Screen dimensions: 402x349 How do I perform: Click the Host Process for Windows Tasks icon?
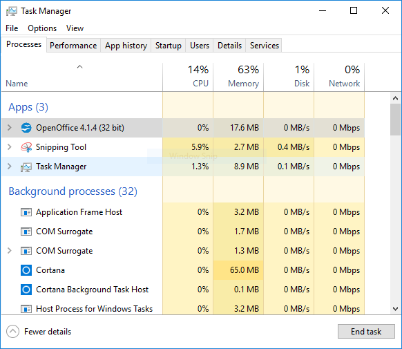point(26,309)
